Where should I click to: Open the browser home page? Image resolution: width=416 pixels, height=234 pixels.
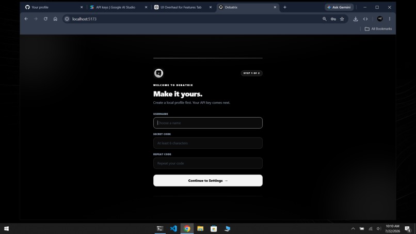55,19
